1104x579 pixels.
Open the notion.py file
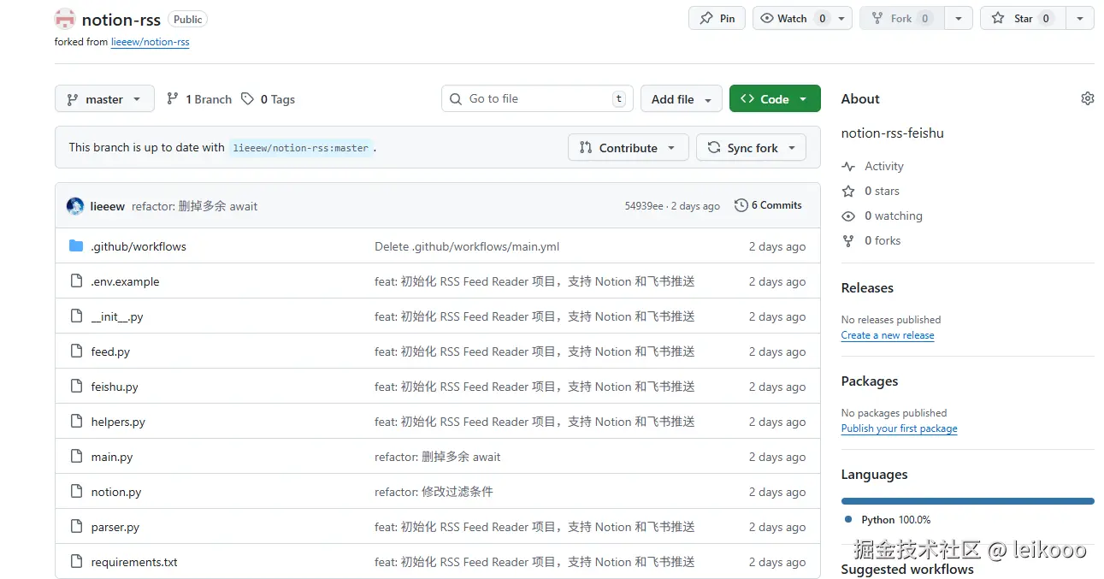[116, 492]
